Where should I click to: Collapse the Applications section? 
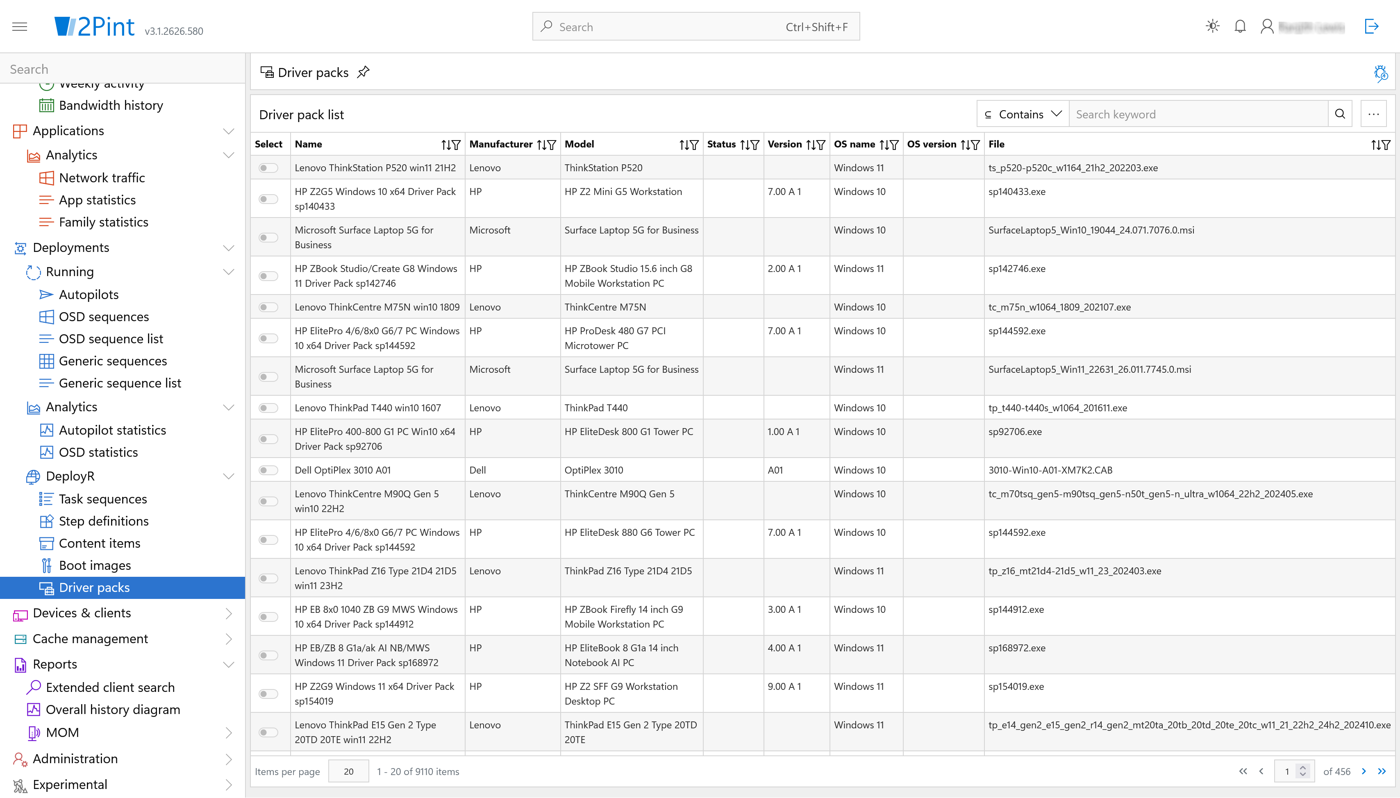coord(229,131)
